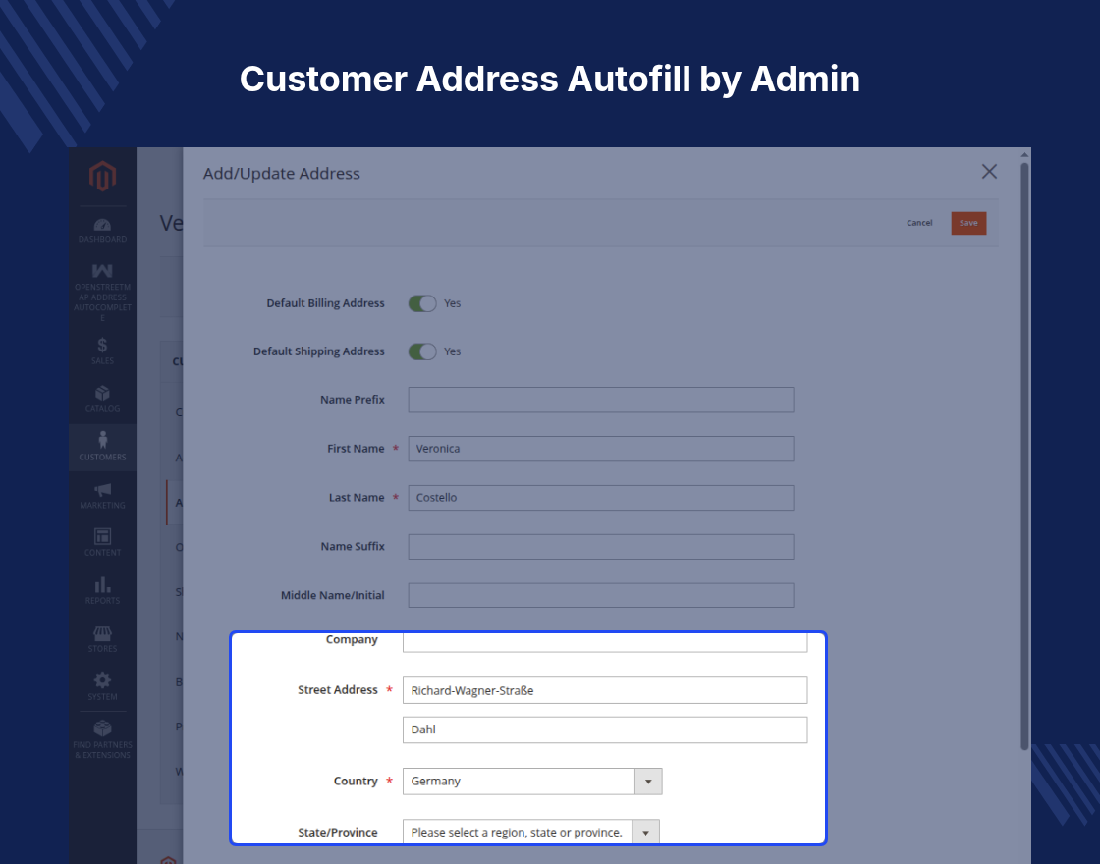Click the Last Name field containing Costello
Image resolution: width=1100 pixels, height=864 pixels.
coord(601,498)
